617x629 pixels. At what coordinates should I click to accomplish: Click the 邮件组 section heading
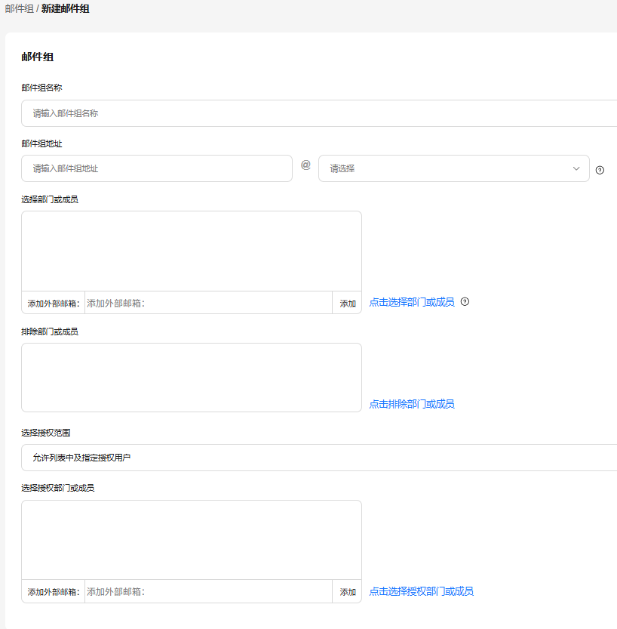tap(37, 57)
